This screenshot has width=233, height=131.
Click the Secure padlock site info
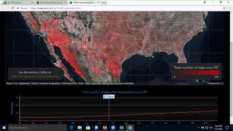click(22, 8)
